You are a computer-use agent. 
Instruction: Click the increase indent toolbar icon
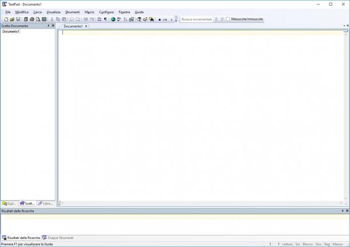[x=92, y=19]
